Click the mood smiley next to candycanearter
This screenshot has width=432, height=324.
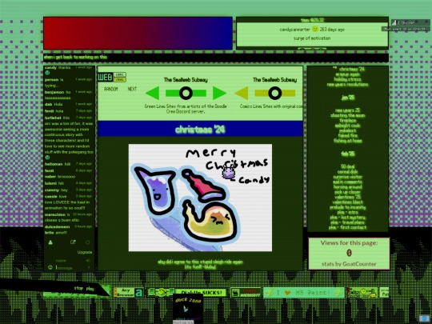(x=315, y=29)
